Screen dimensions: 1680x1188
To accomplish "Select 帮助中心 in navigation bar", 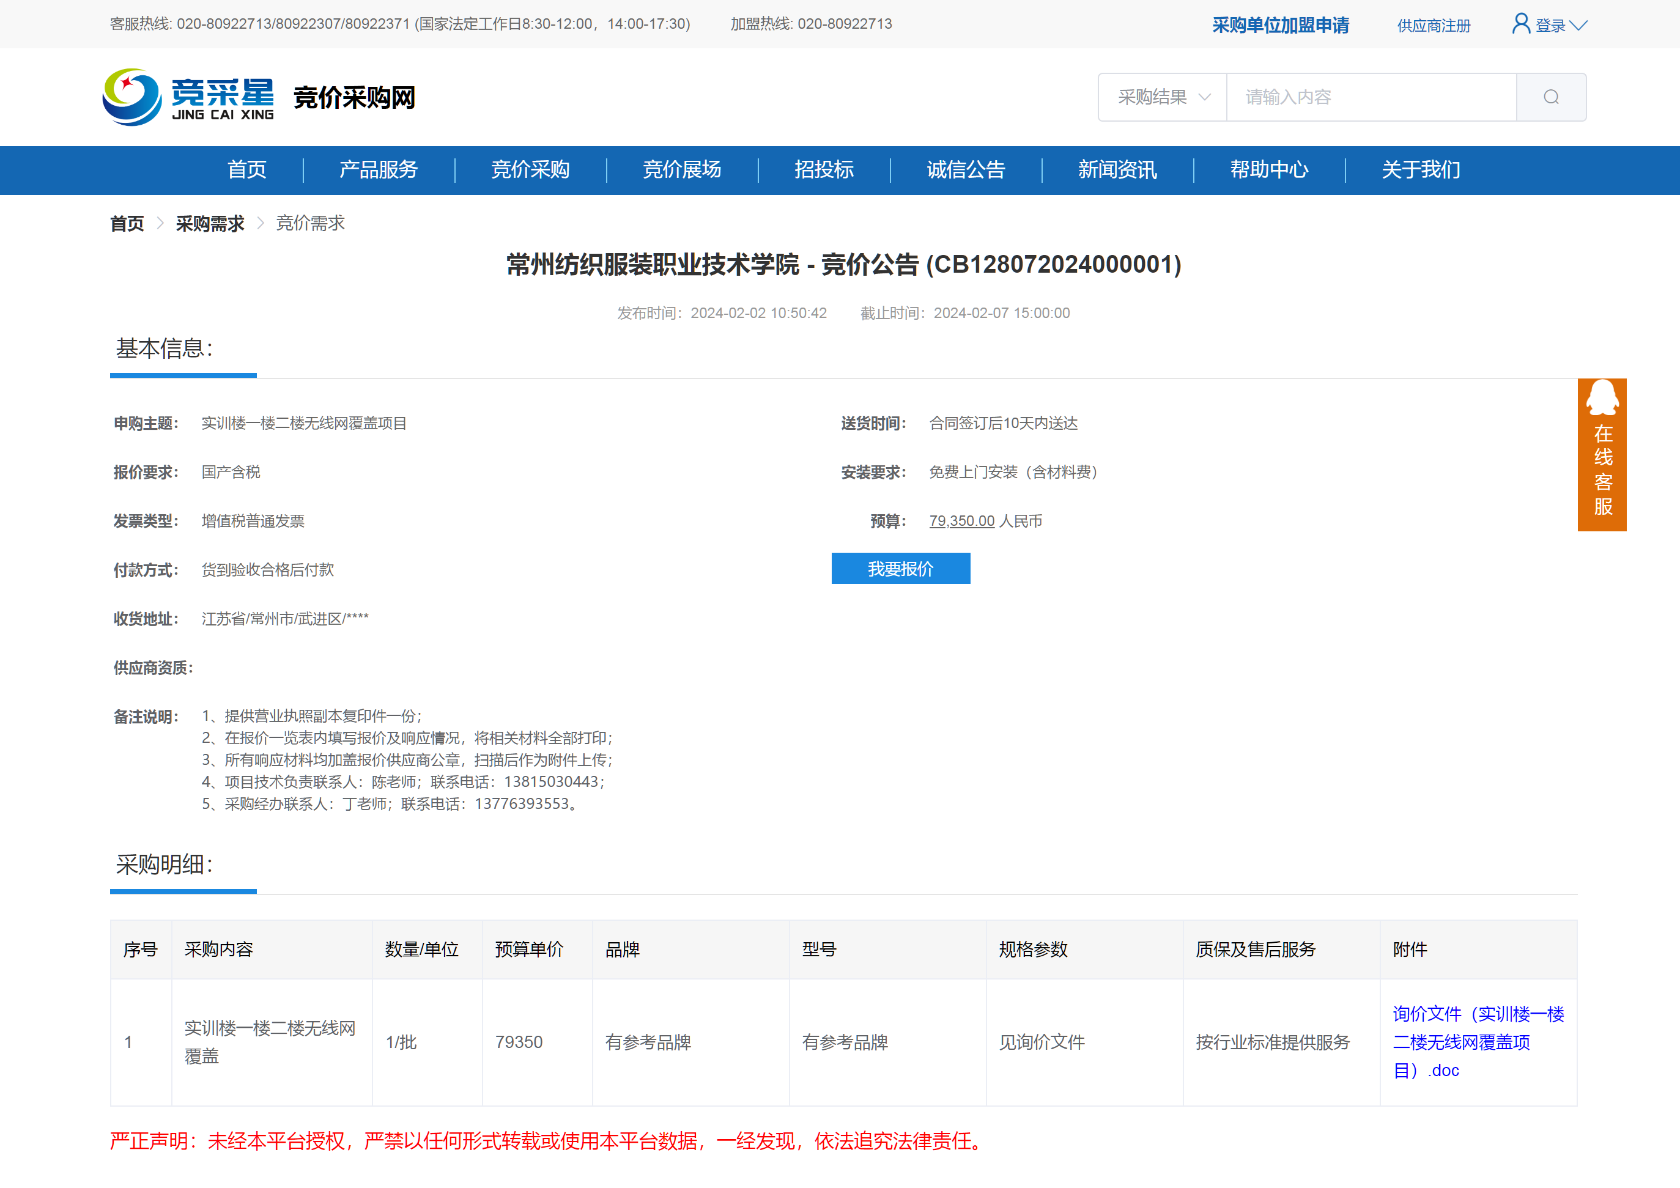I will click(1269, 170).
